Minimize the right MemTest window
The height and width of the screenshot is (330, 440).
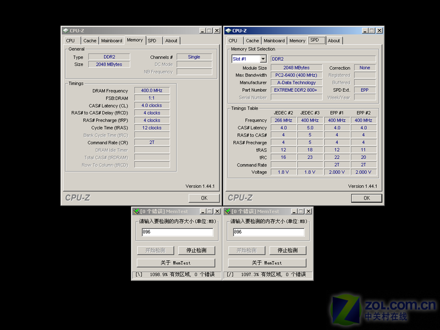click(294, 211)
